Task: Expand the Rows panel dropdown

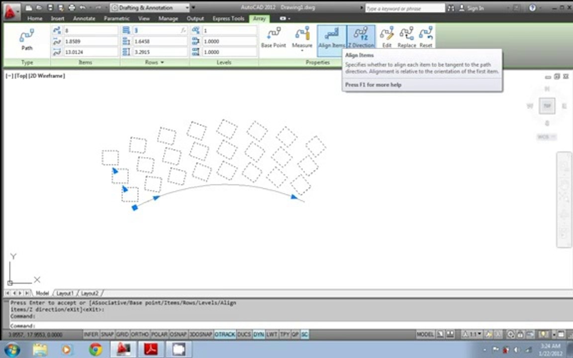Action: [x=155, y=63]
